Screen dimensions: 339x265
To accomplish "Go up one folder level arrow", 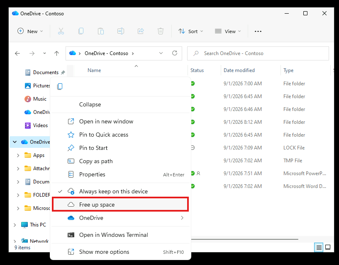I will tap(57, 53).
